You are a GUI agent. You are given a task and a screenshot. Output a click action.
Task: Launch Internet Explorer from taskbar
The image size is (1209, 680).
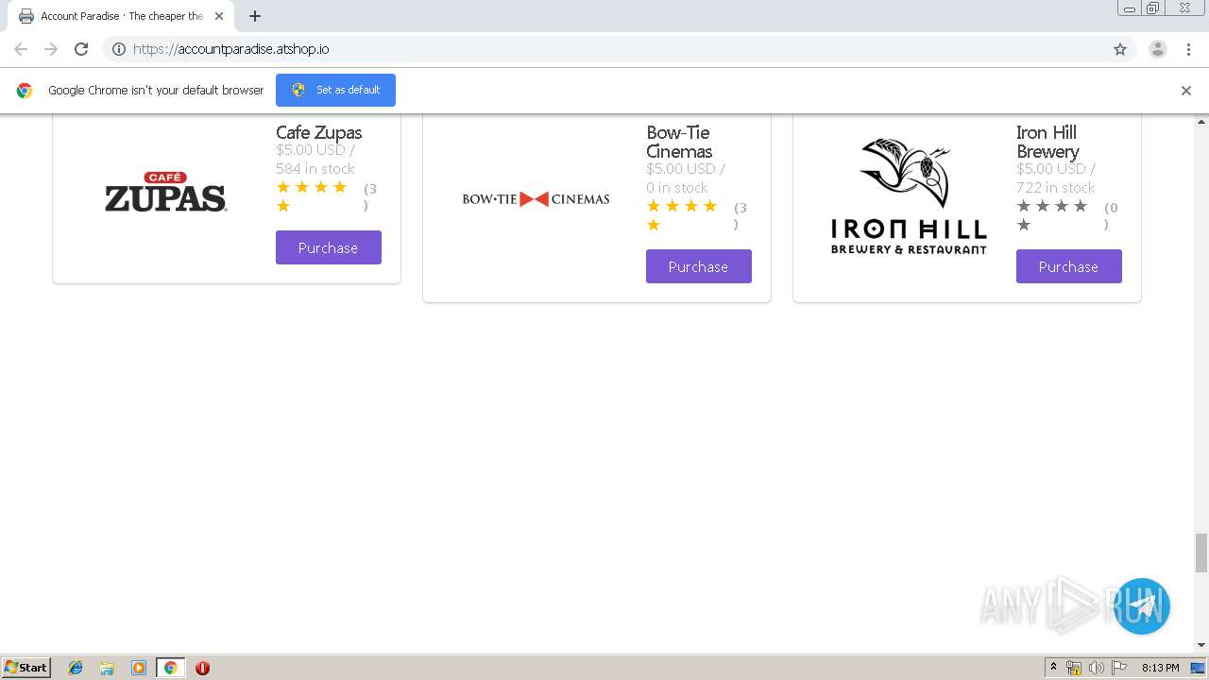(x=76, y=668)
